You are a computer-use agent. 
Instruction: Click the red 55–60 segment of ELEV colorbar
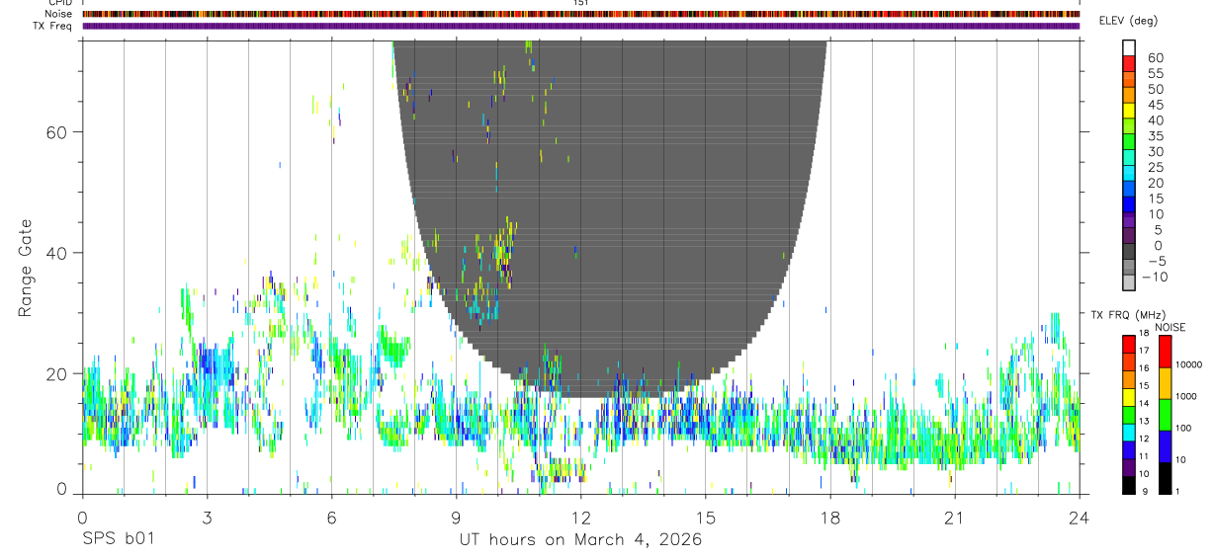point(1129,64)
